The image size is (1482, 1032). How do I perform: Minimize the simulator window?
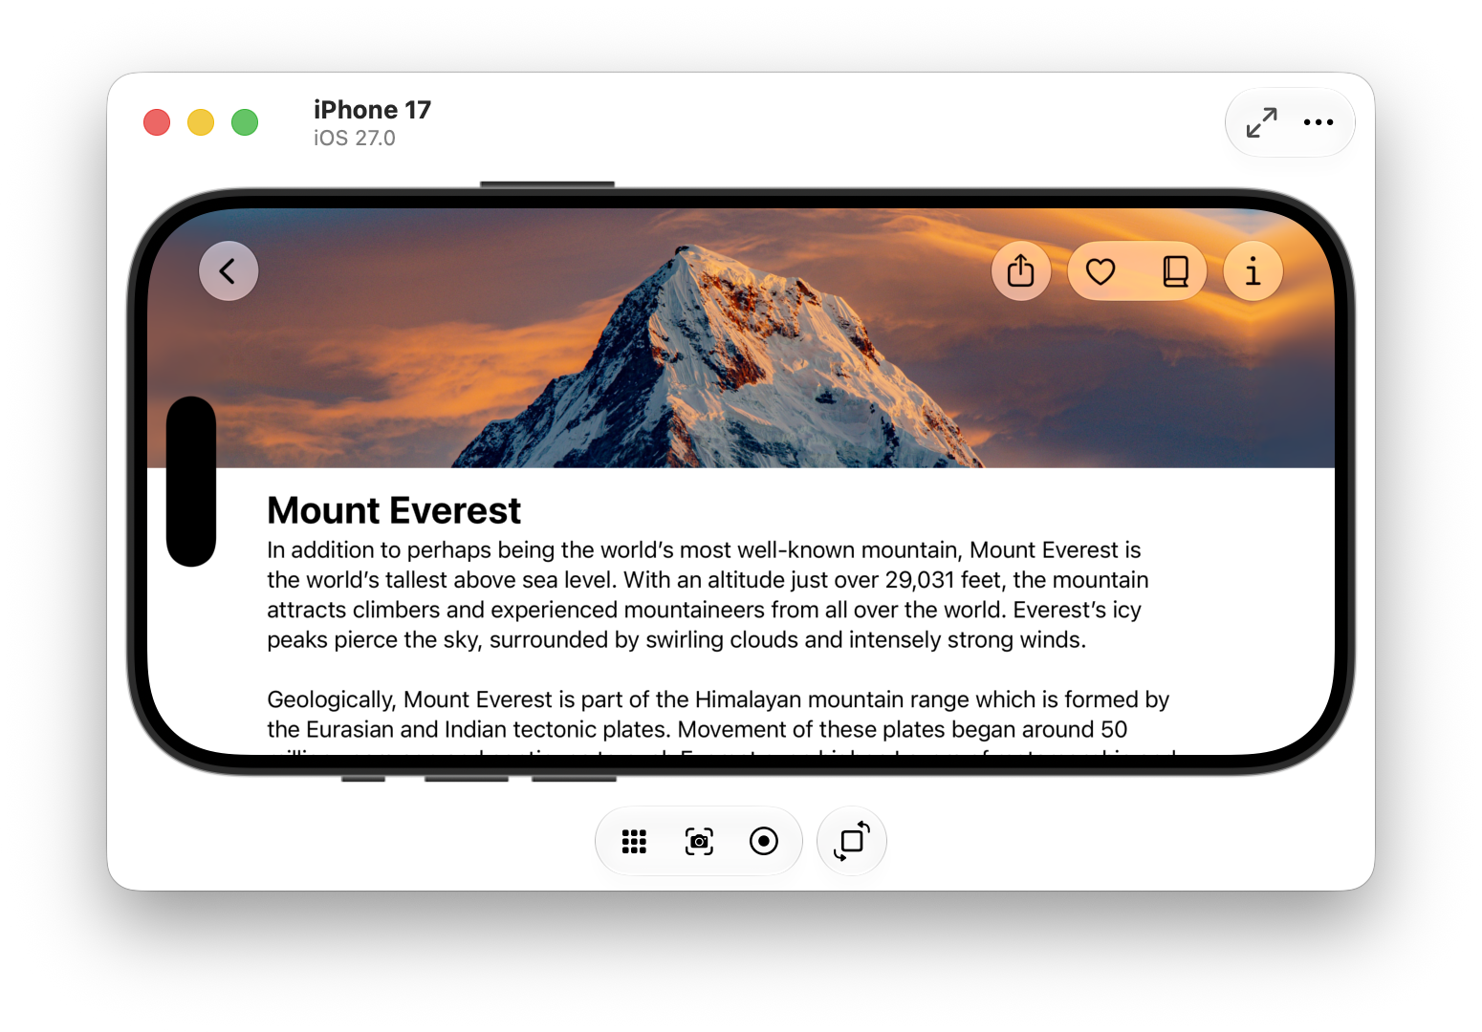pyautogui.click(x=201, y=122)
